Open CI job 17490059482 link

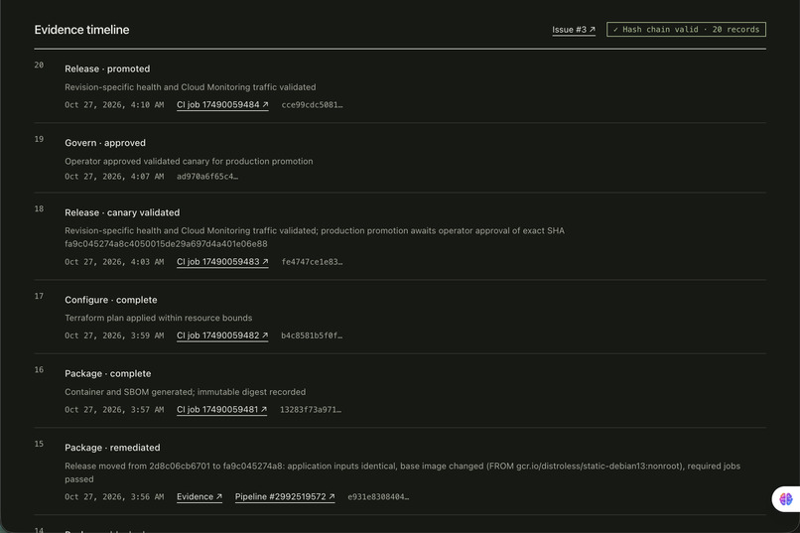[x=222, y=335]
